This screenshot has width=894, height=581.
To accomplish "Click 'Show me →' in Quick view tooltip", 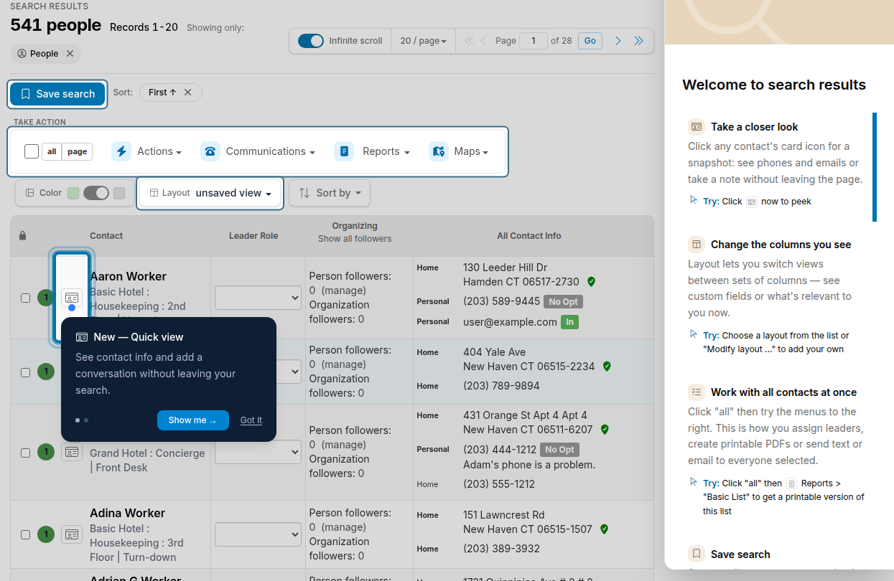I will (193, 420).
